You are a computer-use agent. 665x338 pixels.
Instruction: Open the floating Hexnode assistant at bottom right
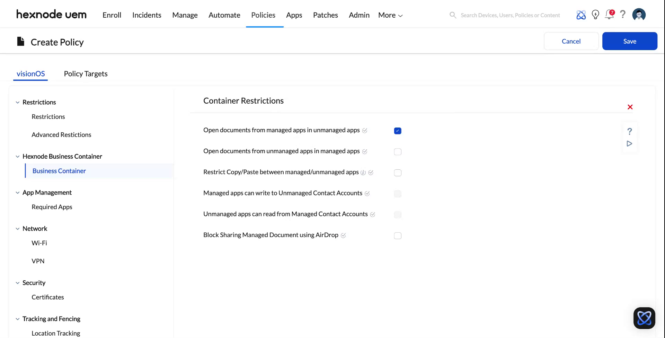645,318
